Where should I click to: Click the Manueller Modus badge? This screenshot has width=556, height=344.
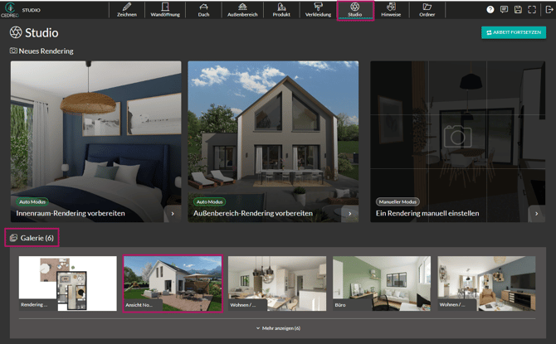pyautogui.click(x=397, y=201)
